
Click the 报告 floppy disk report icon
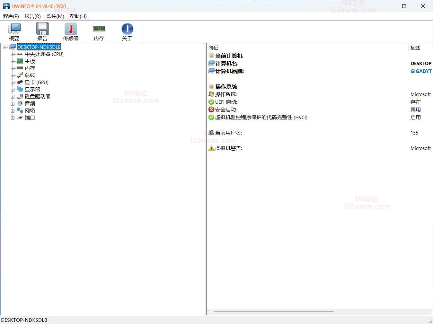click(42, 32)
